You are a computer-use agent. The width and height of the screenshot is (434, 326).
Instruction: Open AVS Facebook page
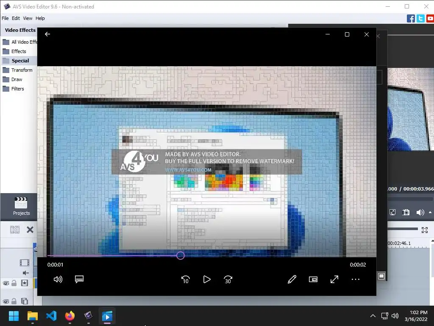click(411, 19)
